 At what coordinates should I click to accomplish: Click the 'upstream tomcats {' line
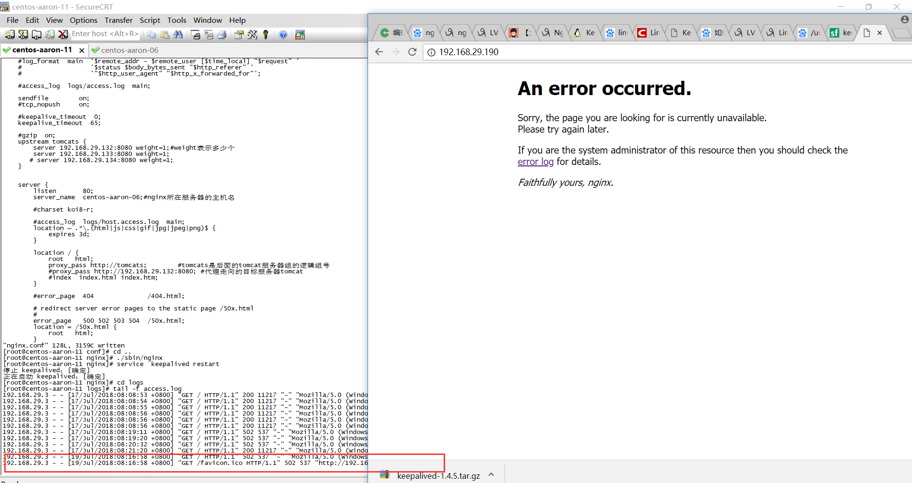click(x=52, y=142)
